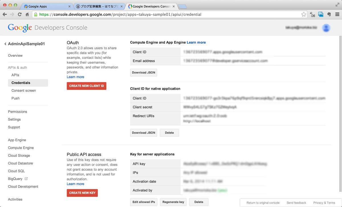Click CREATE NEW CLIENT ID button

tap(86, 86)
